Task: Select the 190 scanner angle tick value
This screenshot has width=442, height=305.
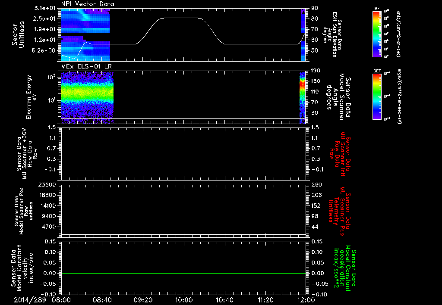Action: pyautogui.click(x=316, y=71)
